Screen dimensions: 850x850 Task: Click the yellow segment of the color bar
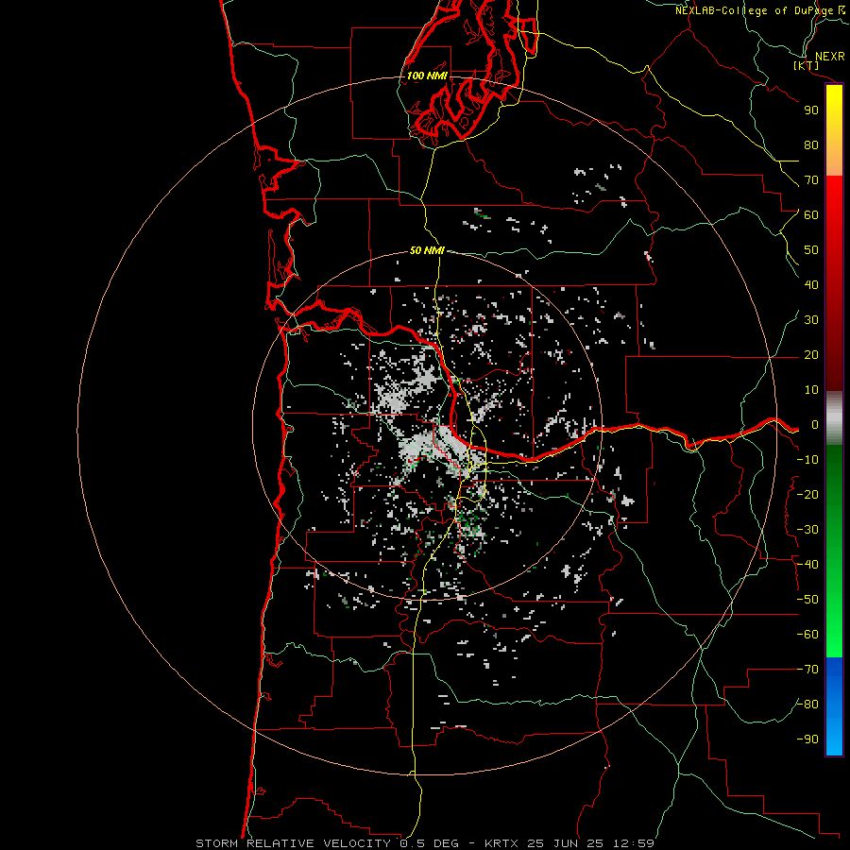834,130
